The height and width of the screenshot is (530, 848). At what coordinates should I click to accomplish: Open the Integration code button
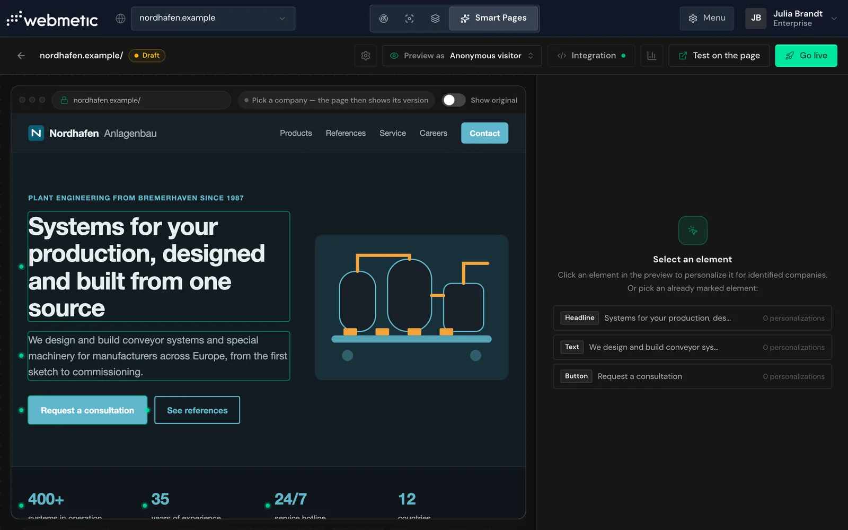[x=591, y=56]
